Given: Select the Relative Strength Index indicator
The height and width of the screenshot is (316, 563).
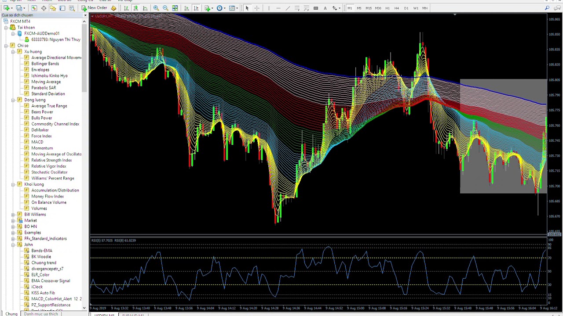Looking at the screenshot, I should pyautogui.click(x=51, y=160).
